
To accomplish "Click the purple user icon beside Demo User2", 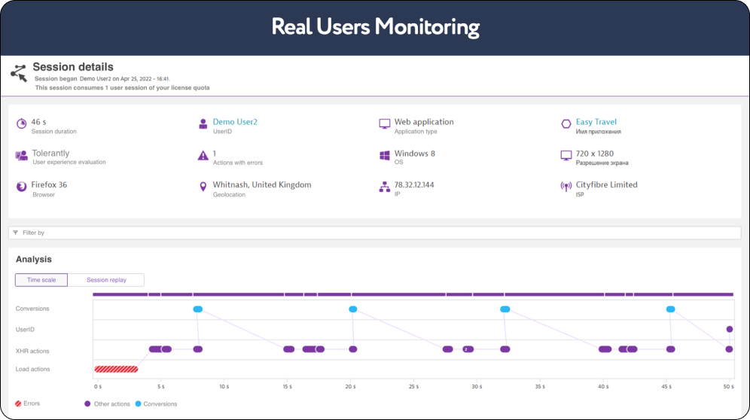I will click(203, 124).
